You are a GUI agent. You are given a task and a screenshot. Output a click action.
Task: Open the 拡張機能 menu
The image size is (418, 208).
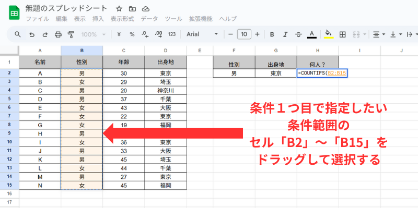coord(201,19)
